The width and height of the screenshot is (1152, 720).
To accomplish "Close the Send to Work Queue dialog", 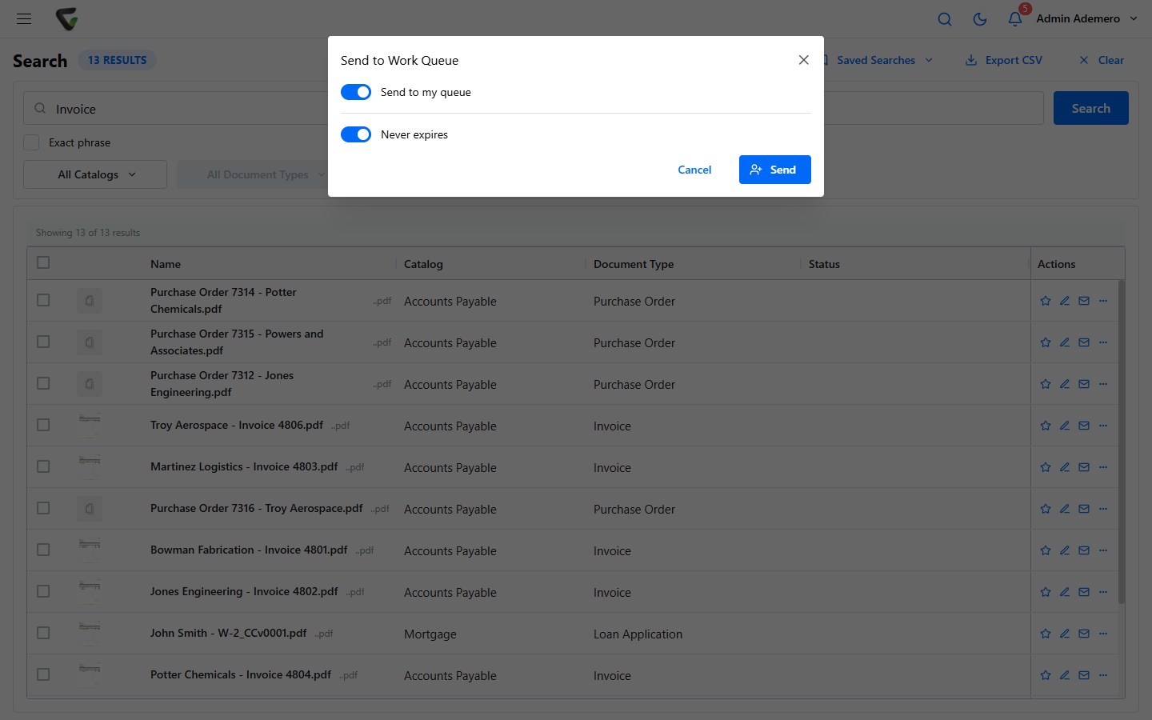I will point(804,60).
